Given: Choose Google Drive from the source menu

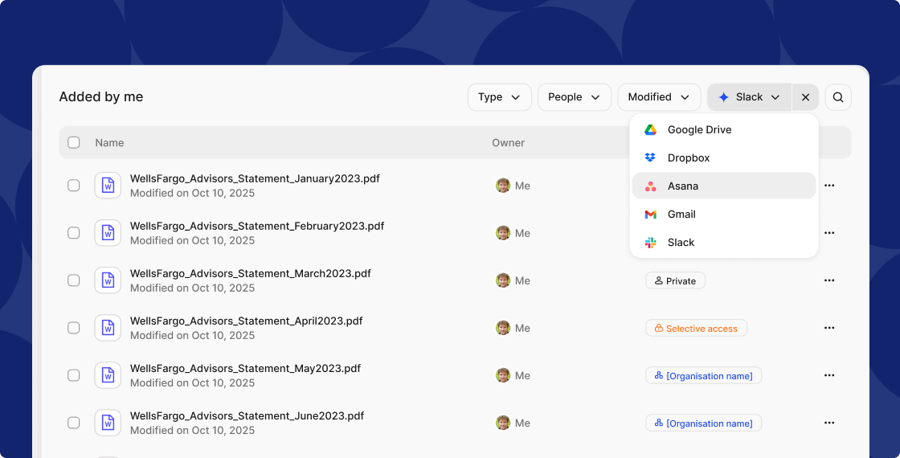Looking at the screenshot, I should coord(699,130).
